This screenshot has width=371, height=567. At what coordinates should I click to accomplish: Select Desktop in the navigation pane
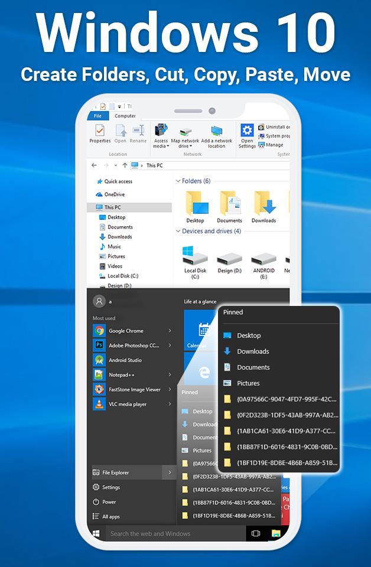click(112, 217)
